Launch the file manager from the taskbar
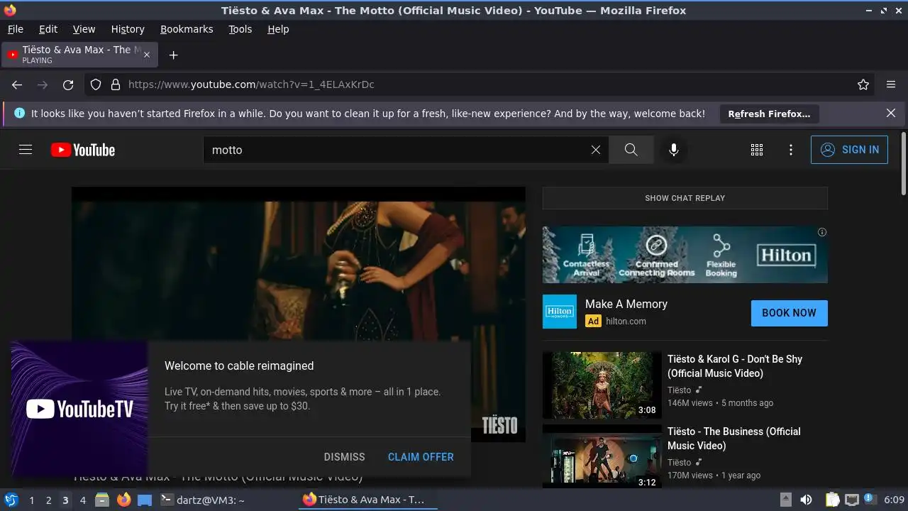 (102, 500)
